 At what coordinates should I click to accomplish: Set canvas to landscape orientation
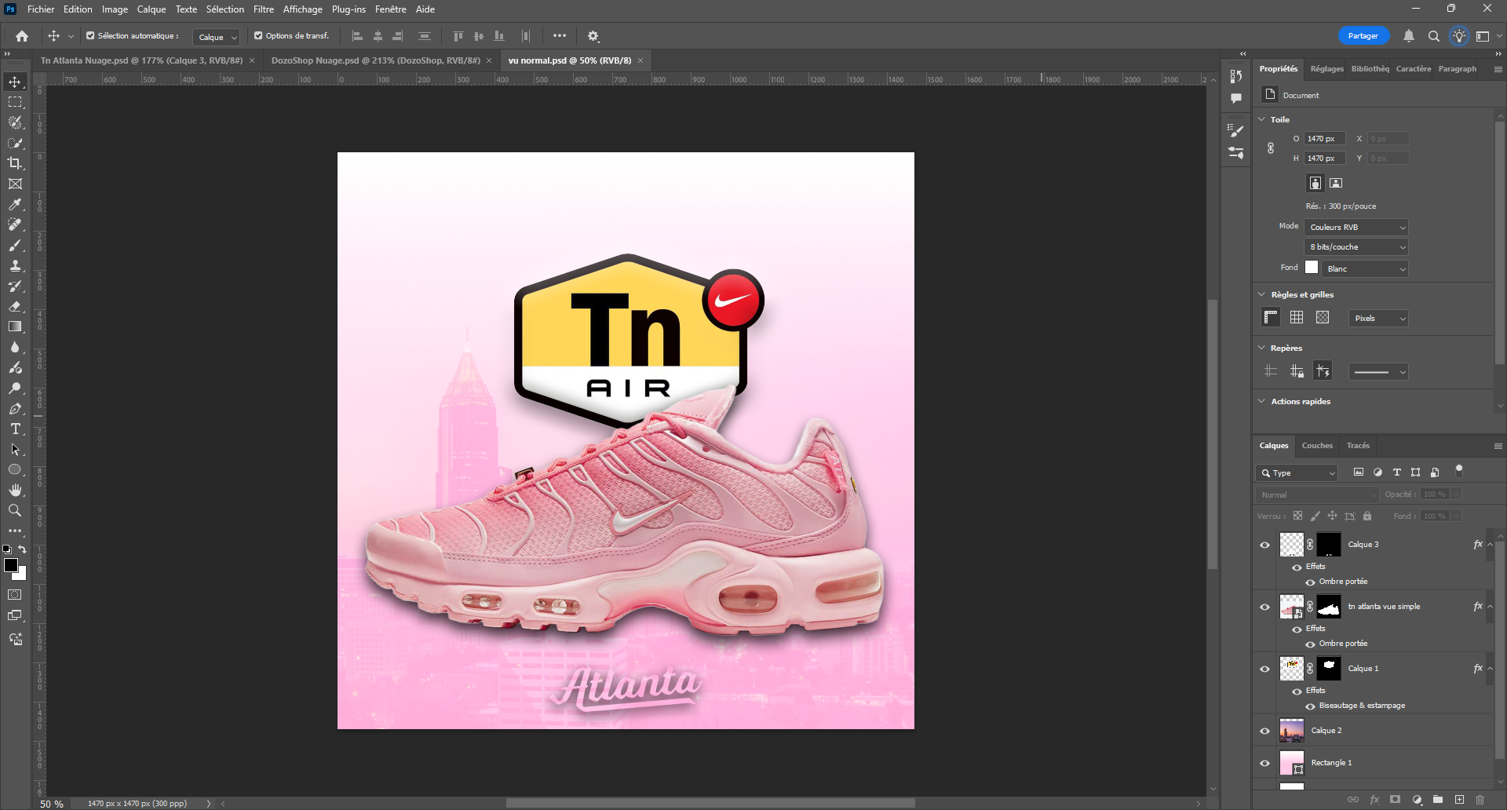1336,183
